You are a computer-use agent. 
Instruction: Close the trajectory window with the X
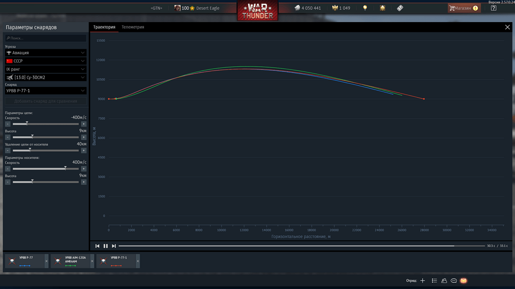pos(507,27)
